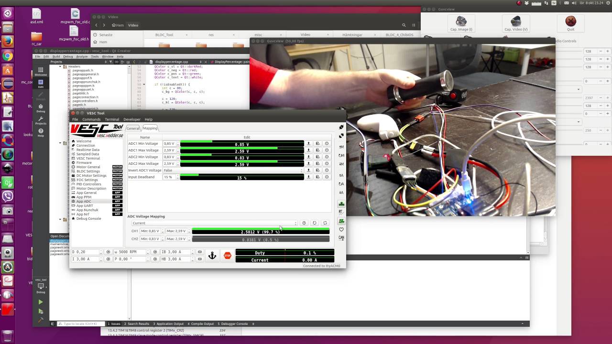The image size is (612, 344).
Task: Click the apply button next to IB brake current
Action: tap(200, 252)
